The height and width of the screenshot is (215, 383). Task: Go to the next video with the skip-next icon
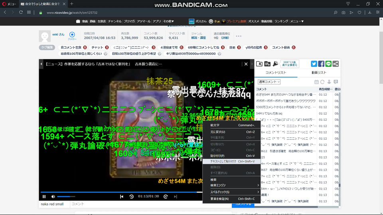pos(176,196)
